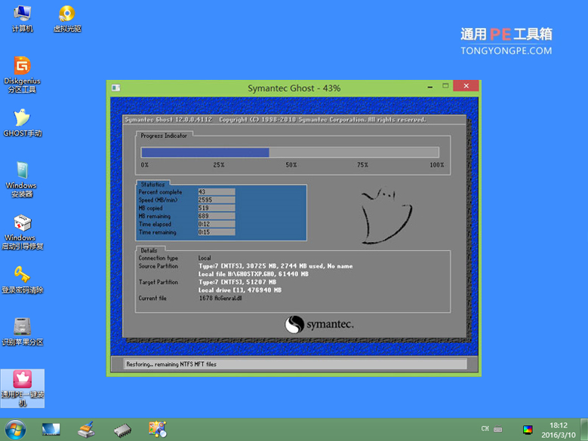This screenshot has width=588, height=441.
Task: Click the CH input language indicator
Action: coord(485,429)
